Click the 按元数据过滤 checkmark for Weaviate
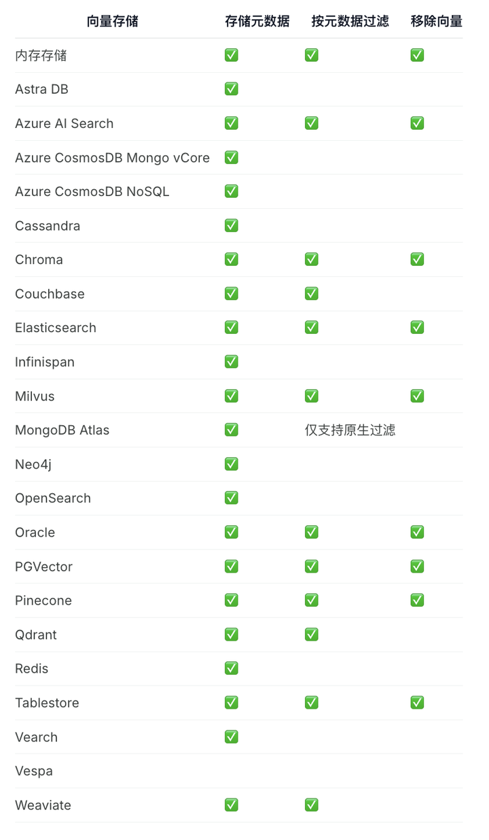489x840 pixels. point(312,805)
